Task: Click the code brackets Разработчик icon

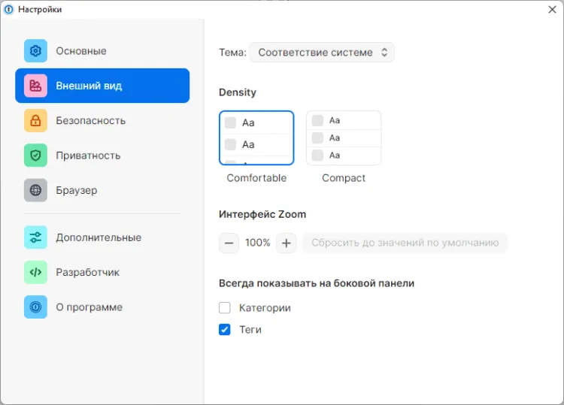Action: 35,272
